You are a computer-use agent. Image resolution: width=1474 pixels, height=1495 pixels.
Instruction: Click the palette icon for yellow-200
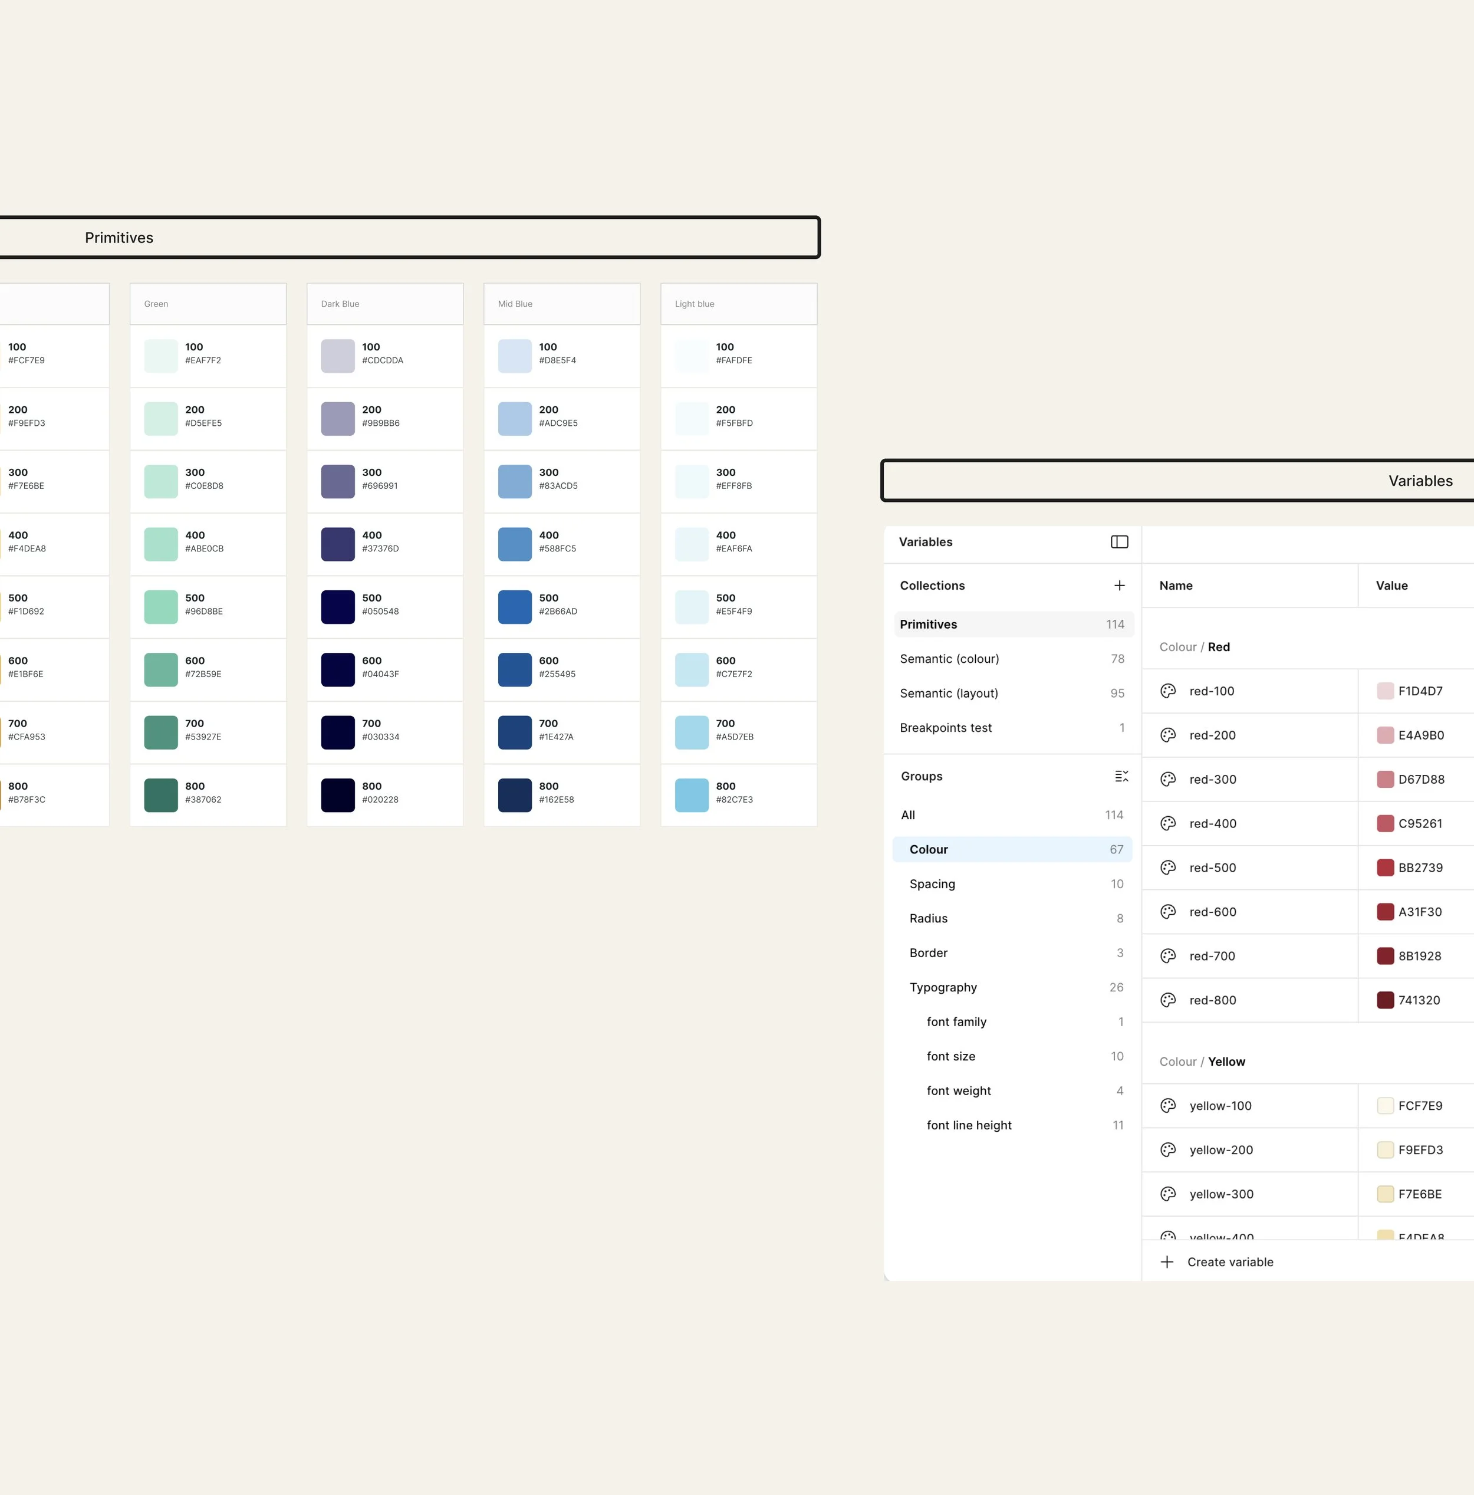point(1167,1150)
